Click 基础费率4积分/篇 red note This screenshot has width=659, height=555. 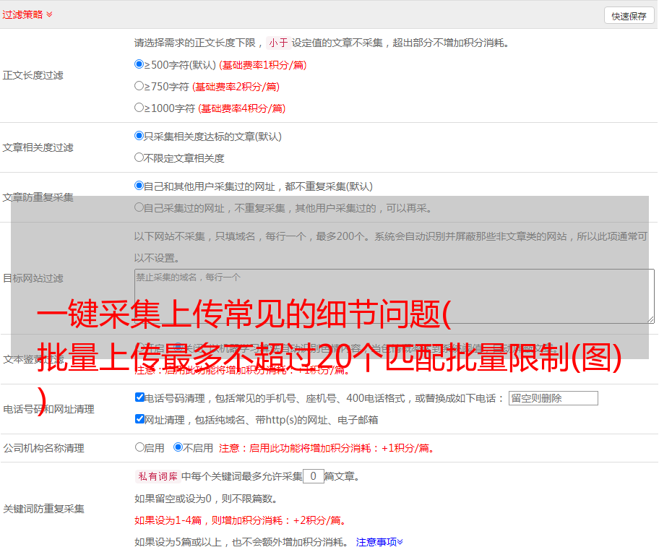[x=241, y=108]
